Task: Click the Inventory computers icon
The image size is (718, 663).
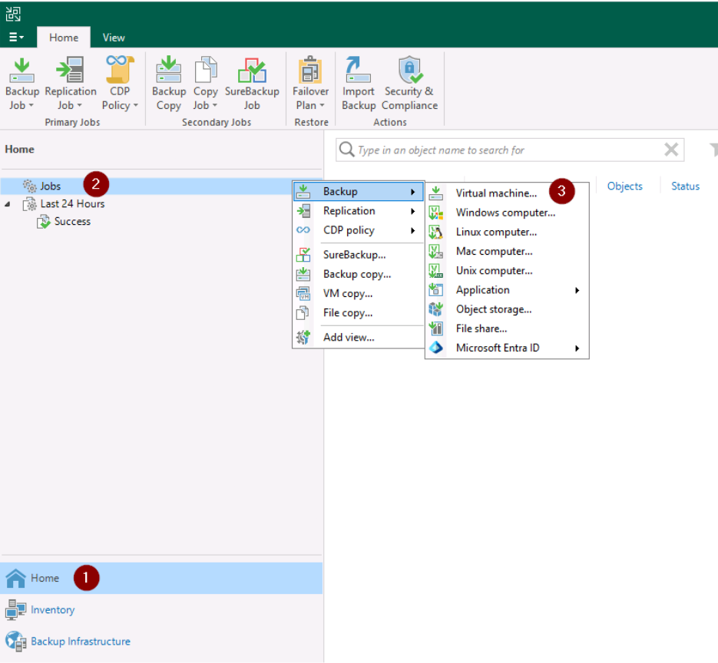Action: click(15, 610)
